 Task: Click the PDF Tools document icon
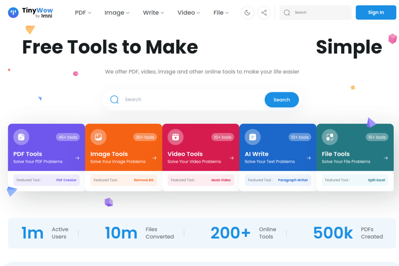point(21,137)
